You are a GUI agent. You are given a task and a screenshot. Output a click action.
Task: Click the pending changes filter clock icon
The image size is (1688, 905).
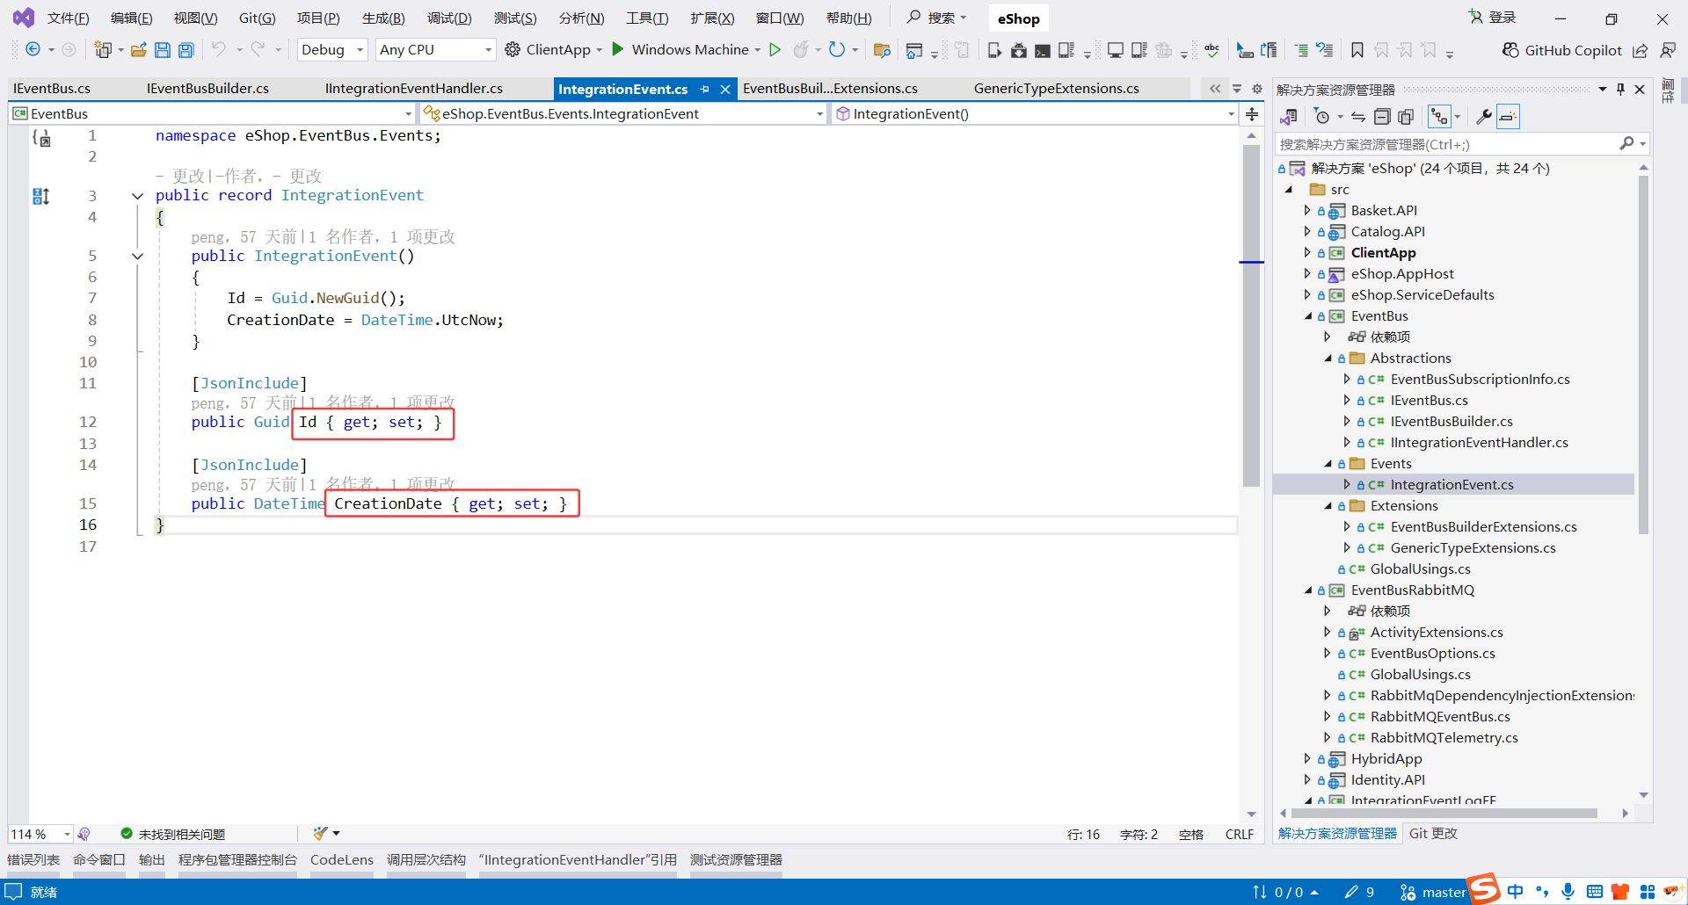(1321, 117)
